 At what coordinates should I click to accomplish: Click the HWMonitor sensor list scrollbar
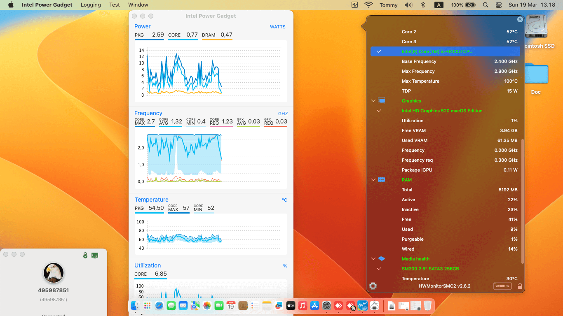(522, 201)
